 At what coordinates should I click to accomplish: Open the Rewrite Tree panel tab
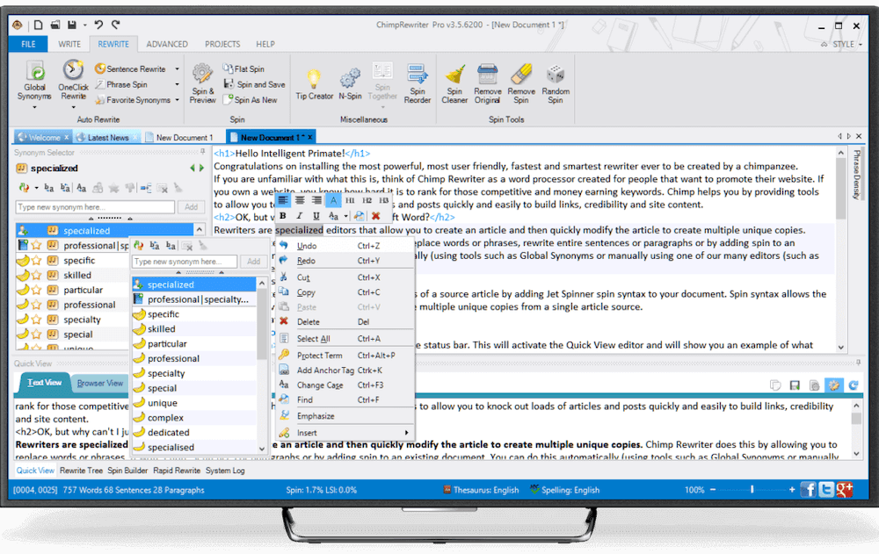81,471
